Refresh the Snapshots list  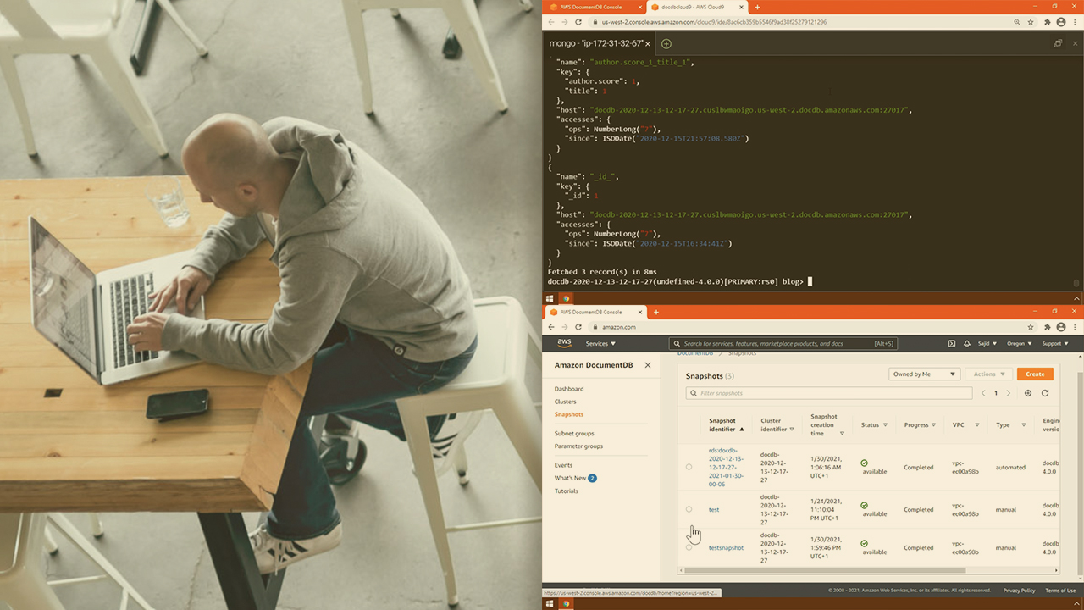[1045, 393]
